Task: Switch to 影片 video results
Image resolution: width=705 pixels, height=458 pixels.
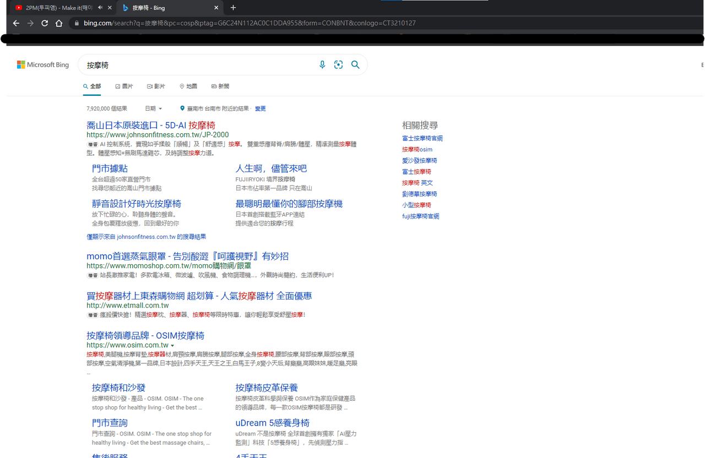Action: [x=156, y=86]
